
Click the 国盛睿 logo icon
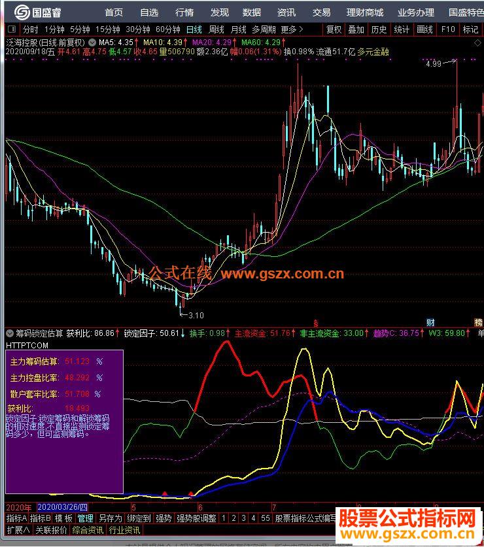pos(22,12)
